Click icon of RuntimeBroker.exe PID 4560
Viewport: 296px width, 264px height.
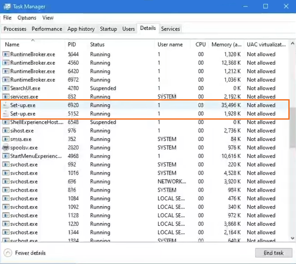(6, 63)
